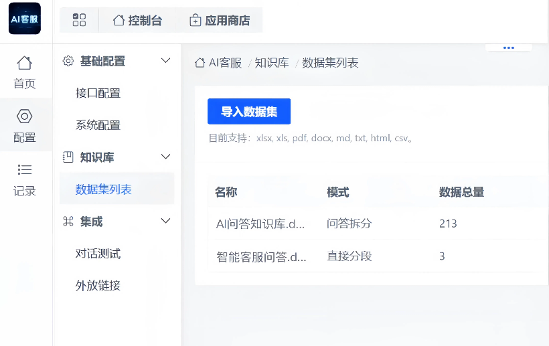Click the 基础配置 gear icon
The image size is (549, 346).
tap(68, 62)
